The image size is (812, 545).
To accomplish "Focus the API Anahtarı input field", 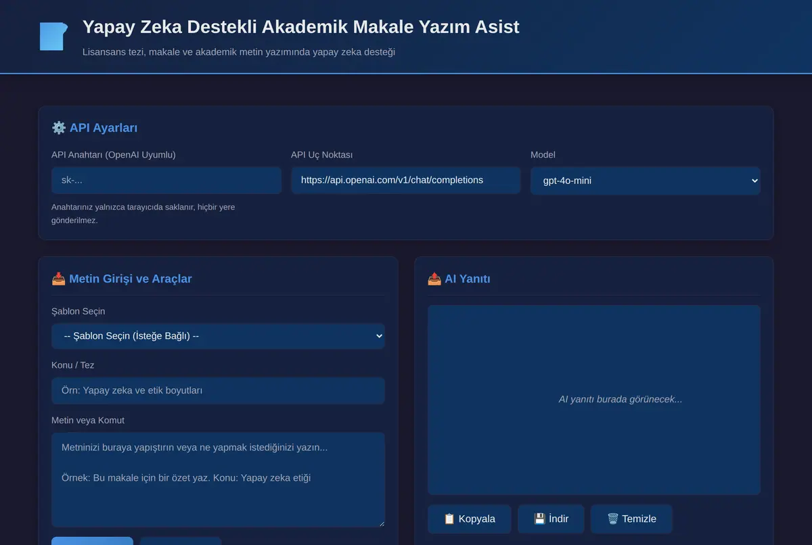I will click(166, 181).
